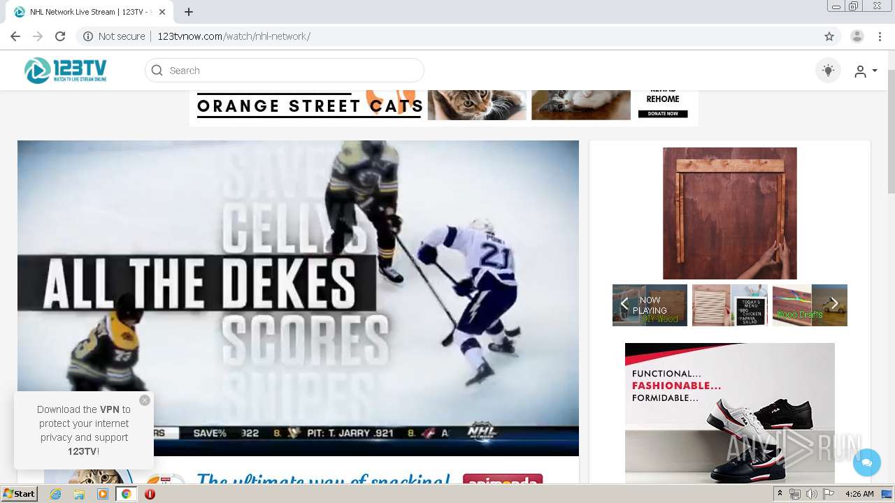Image resolution: width=895 pixels, height=503 pixels.
Task: Open volume control in tray
Action: (x=812, y=494)
